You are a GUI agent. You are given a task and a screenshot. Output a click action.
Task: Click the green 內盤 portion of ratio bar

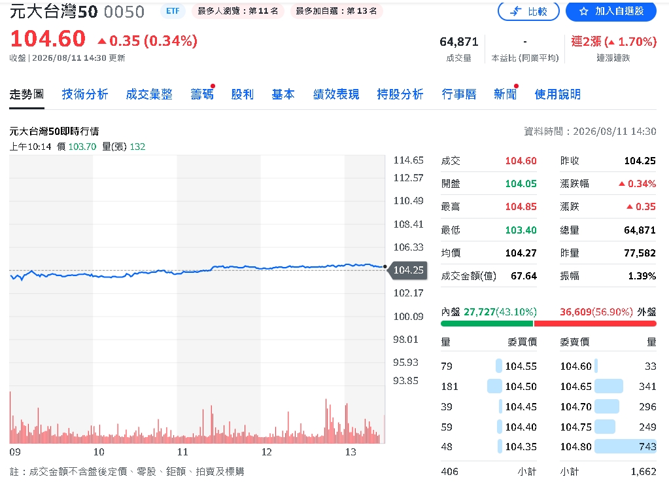coord(487,324)
